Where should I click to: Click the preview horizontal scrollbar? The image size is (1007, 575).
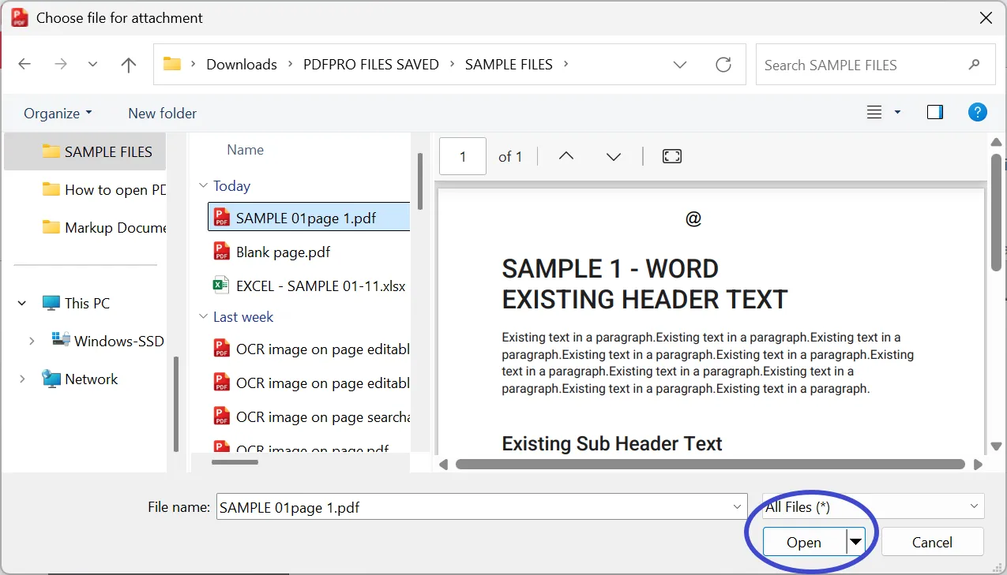710,465
